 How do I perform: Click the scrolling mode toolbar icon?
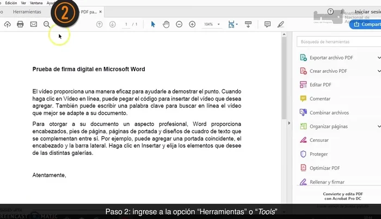248,24
